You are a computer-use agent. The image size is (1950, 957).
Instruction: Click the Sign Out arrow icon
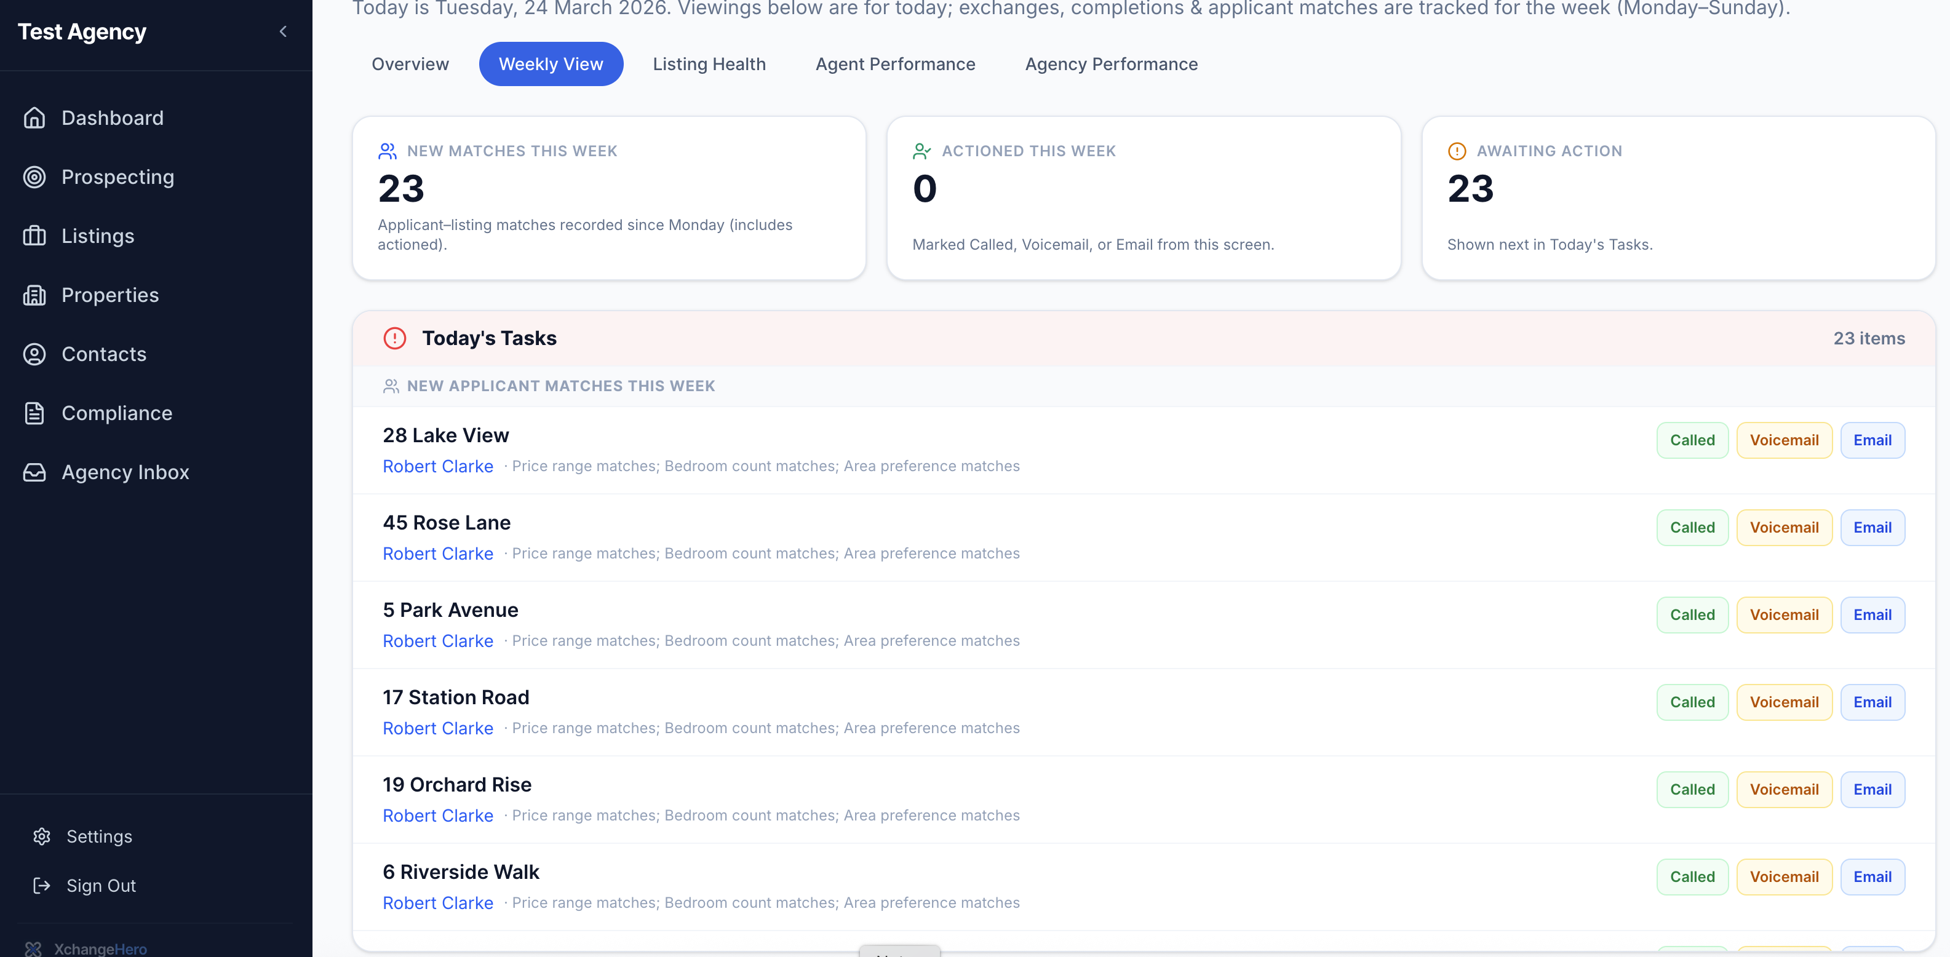[42, 886]
